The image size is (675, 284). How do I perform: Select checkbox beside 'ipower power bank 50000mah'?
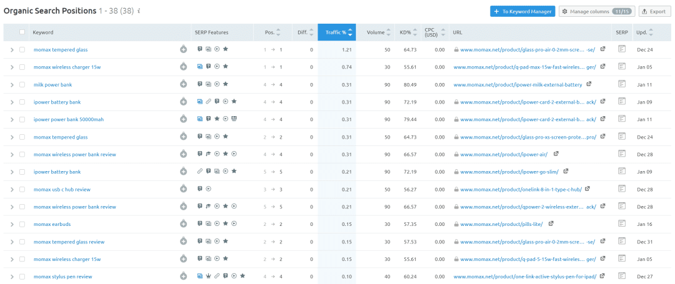(22, 119)
